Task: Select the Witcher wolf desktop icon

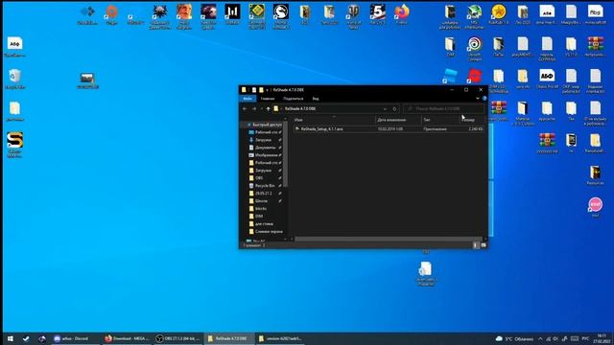Action: 160,16
